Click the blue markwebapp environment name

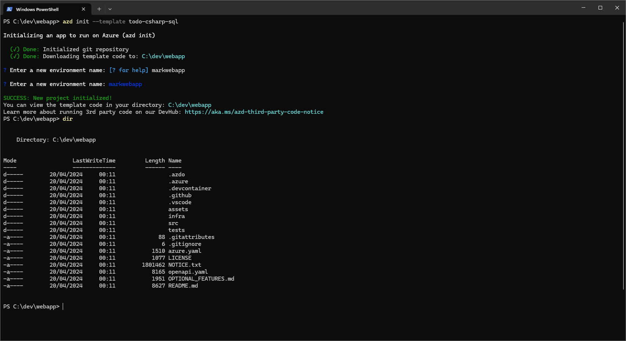click(x=125, y=84)
